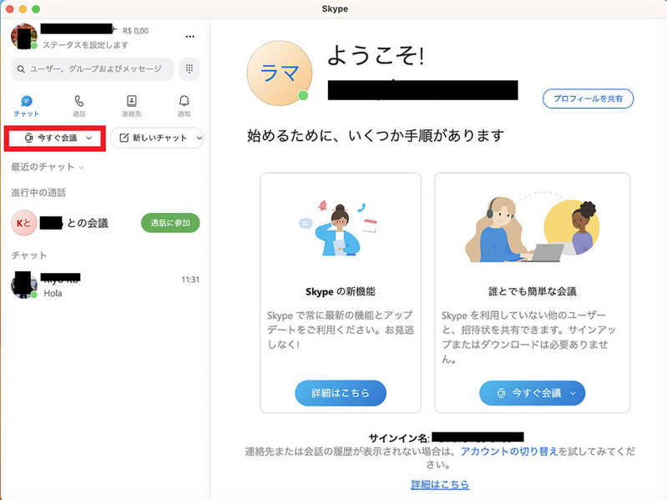Viewport: 667px width, 500px height.
Task: Open the Chats tab (チャット)
Action: click(x=27, y=106)
